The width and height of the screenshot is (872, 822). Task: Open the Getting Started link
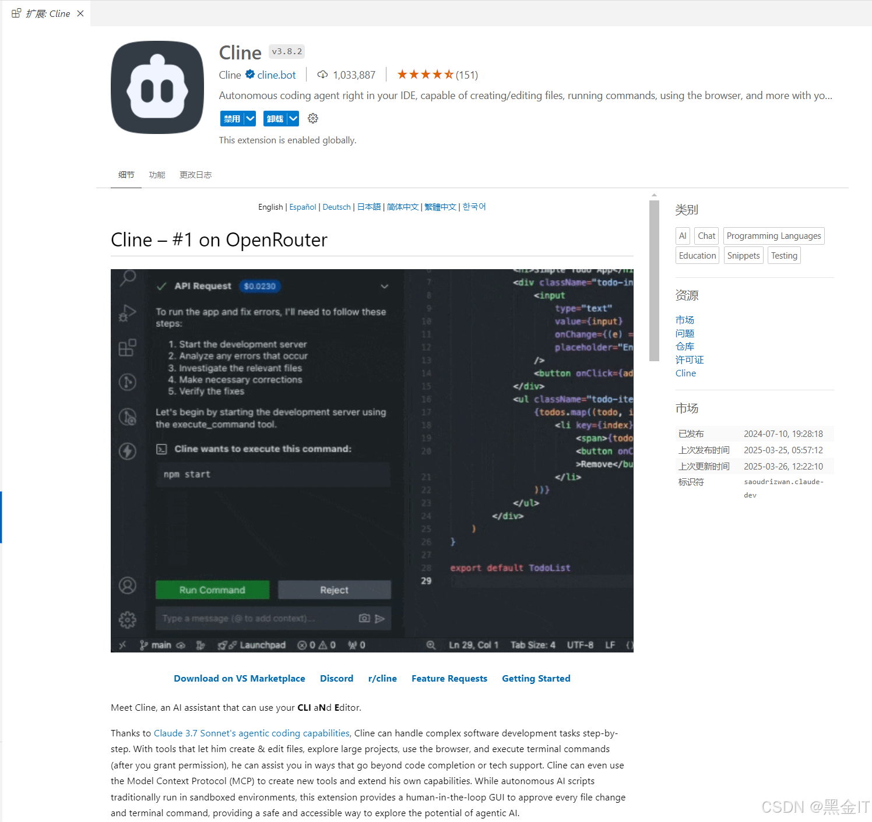pyautogui.click(x=536, y=678)
